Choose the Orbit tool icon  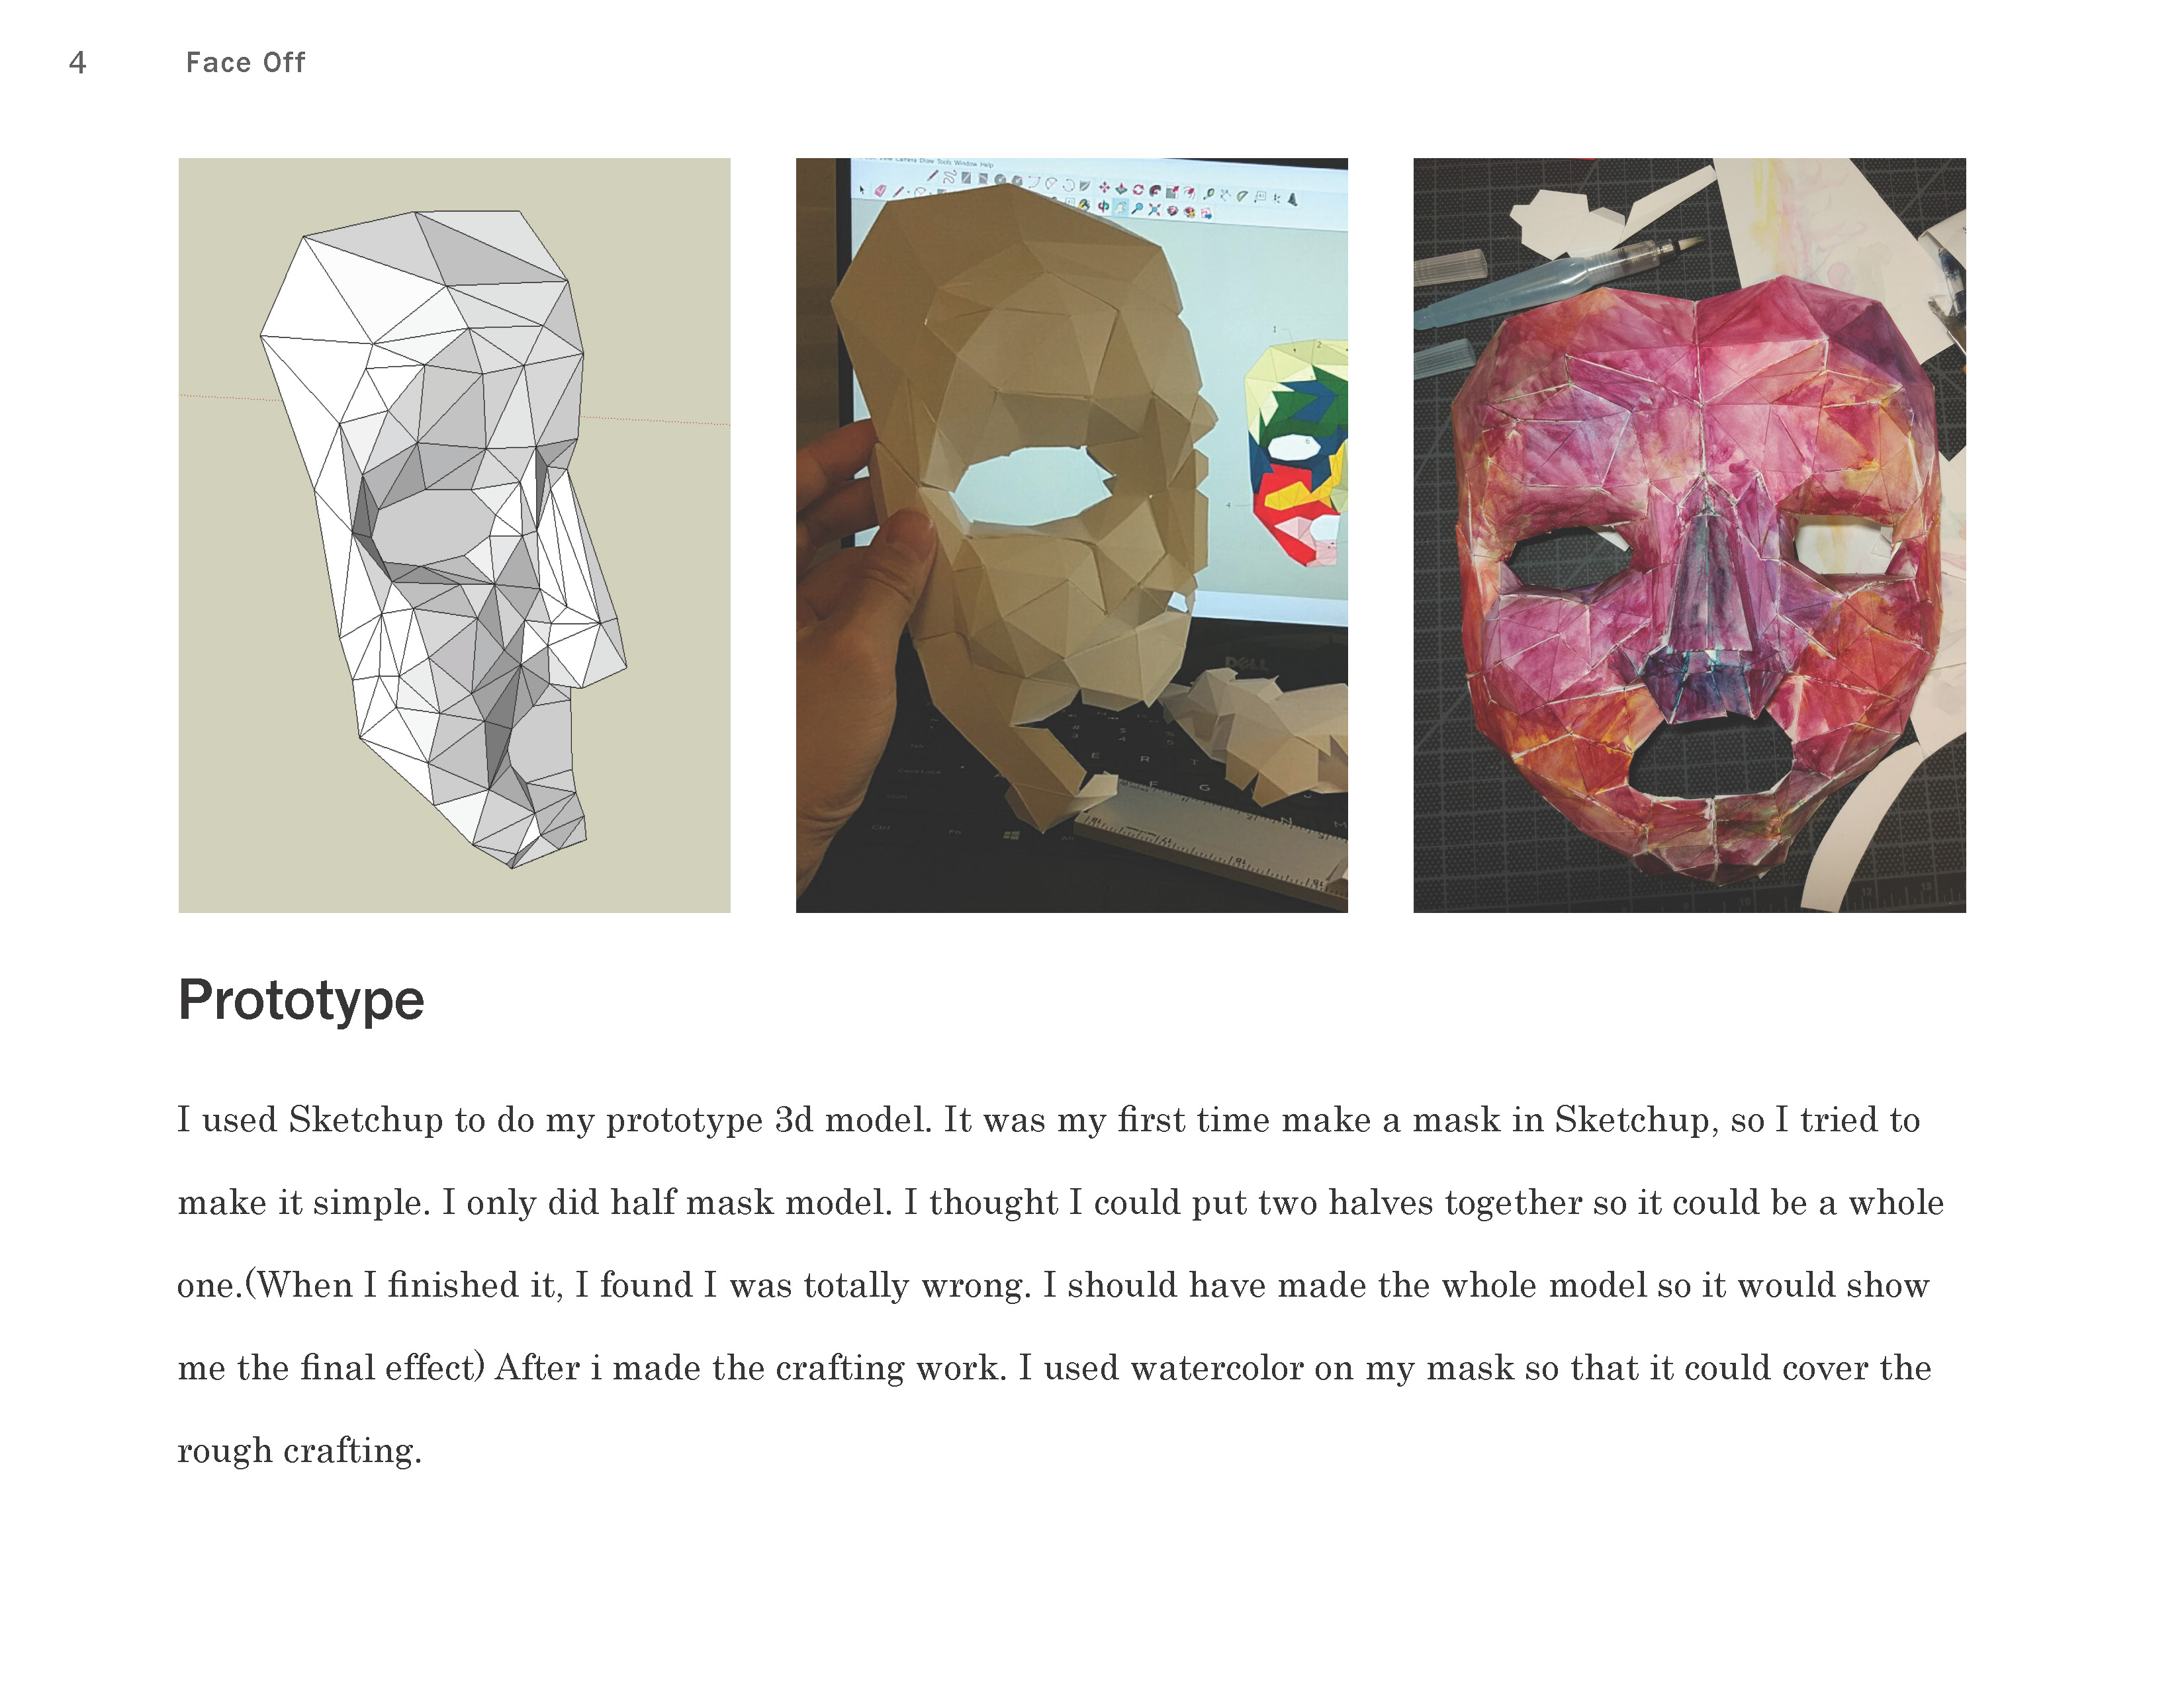(x=1104, y=206)
